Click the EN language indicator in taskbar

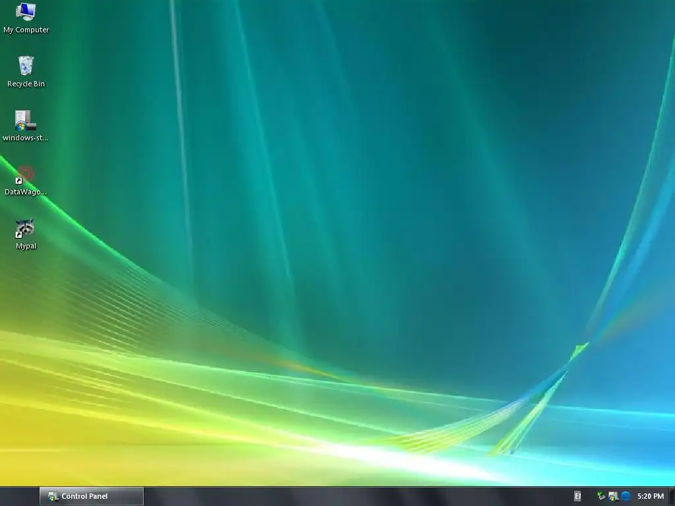[x=577, y=496]
